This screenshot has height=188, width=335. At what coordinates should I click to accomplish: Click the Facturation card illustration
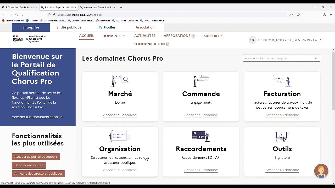pyautogui.click(x=282, y=81)
